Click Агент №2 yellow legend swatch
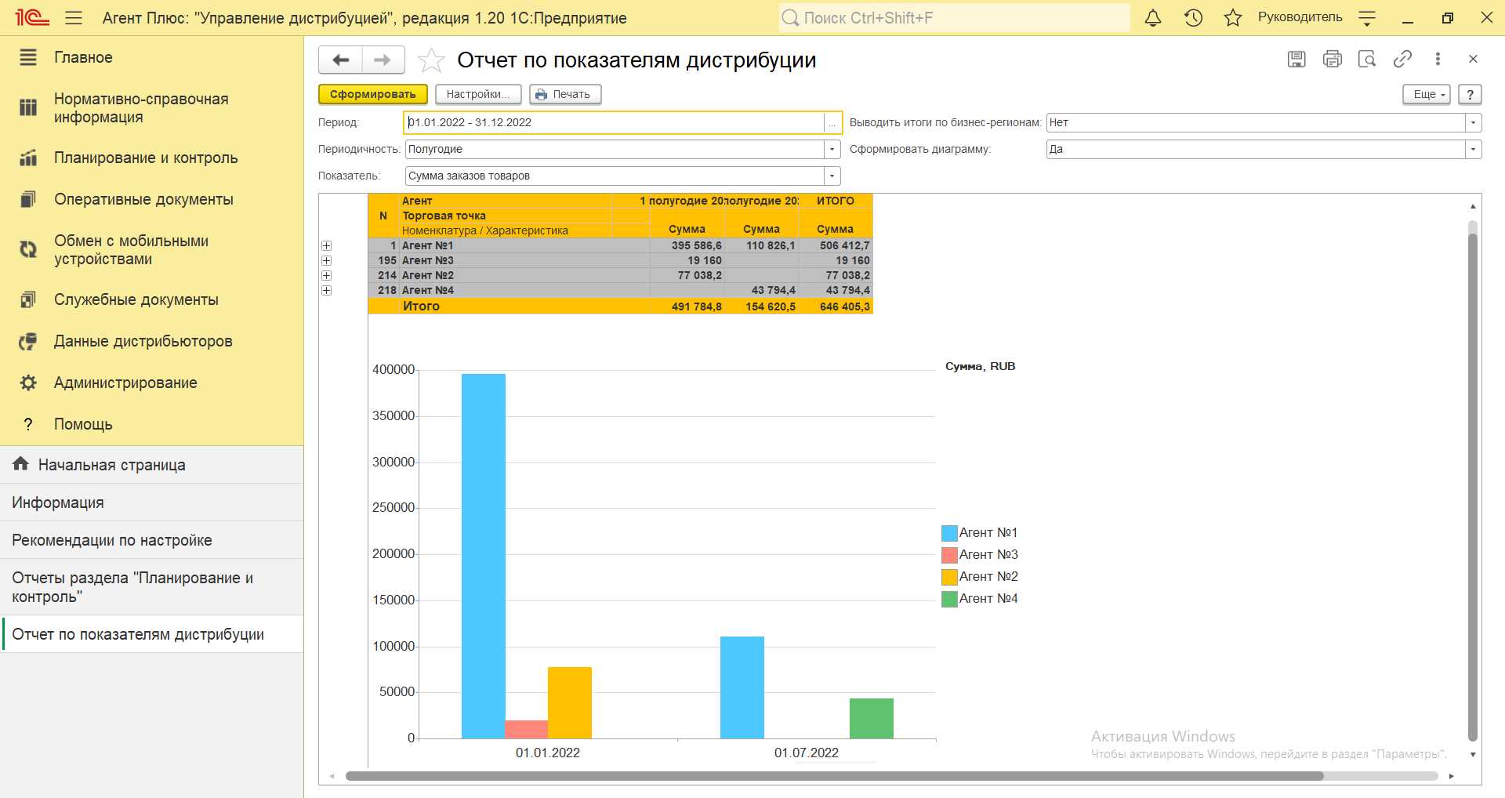Screen dimensions: 1505x798 pos(949,577)
